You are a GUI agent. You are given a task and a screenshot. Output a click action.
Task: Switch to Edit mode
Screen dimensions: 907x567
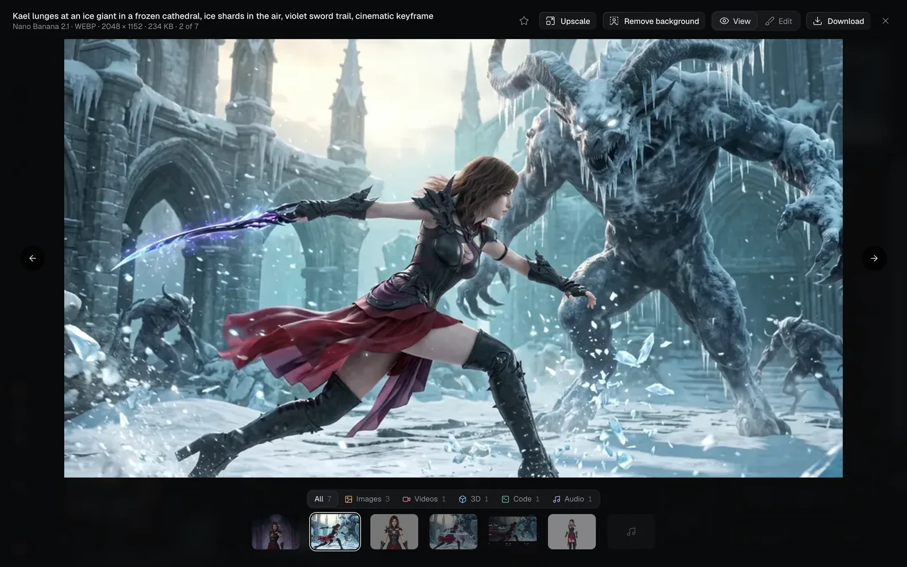click(x=779, y=21)
